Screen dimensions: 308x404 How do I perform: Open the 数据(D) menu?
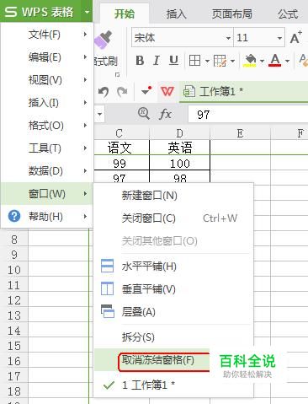click(46, 171)
